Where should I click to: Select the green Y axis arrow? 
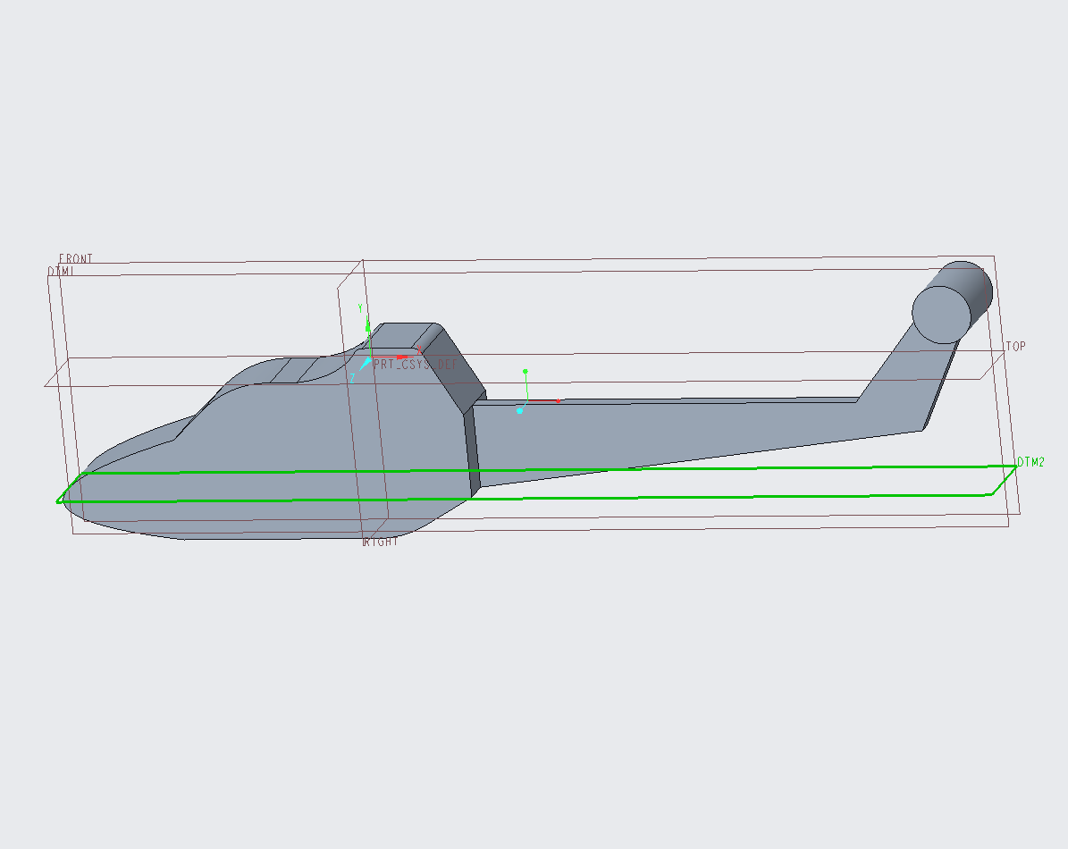click(368, 327)
